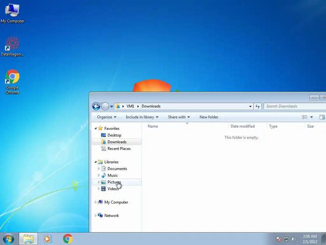Screen dimensions: 326x245
Task: Open the Include in library menu
Action: tap(142, 117)
